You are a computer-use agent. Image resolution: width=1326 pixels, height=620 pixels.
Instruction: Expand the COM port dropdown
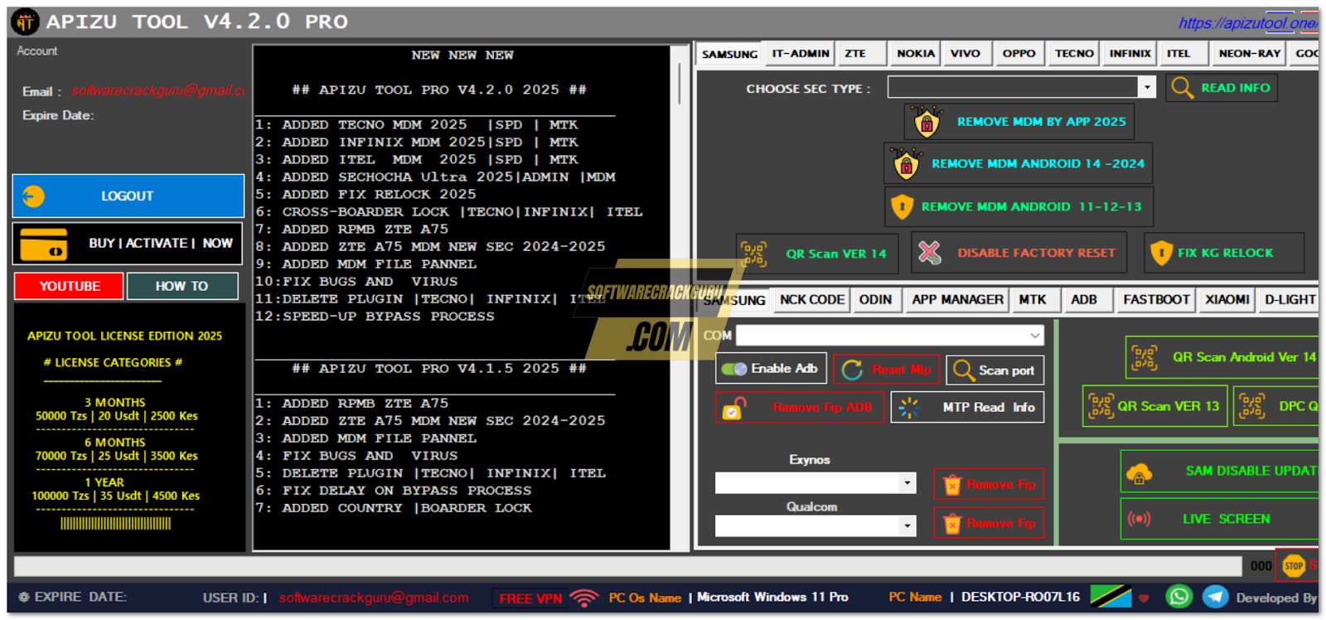[x=1035, y=336]
